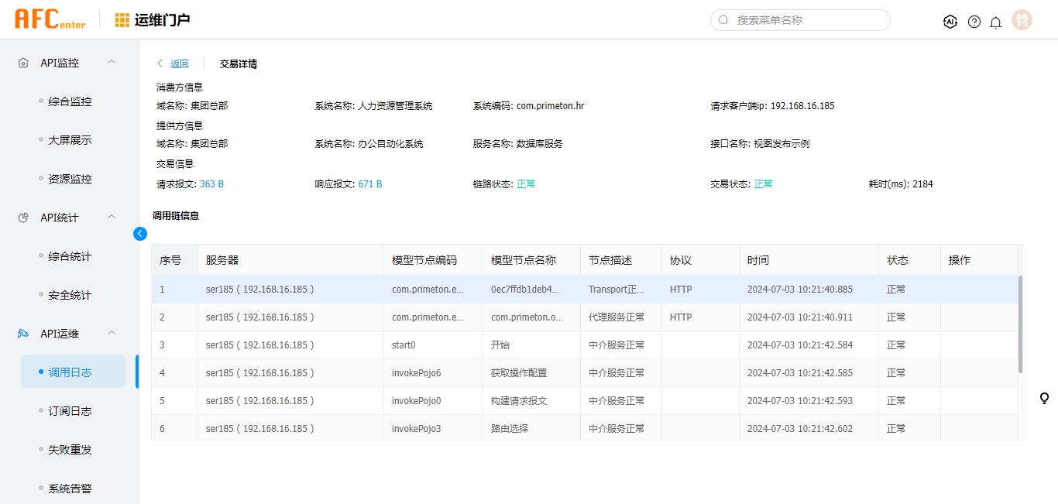
Task: Open 订阅日志 in the sidebar
Action: tap(70, 411)
